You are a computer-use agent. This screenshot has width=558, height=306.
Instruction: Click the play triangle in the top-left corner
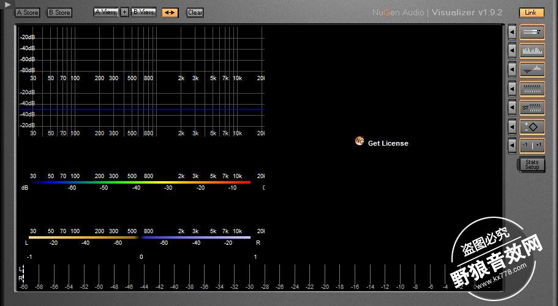7,5
